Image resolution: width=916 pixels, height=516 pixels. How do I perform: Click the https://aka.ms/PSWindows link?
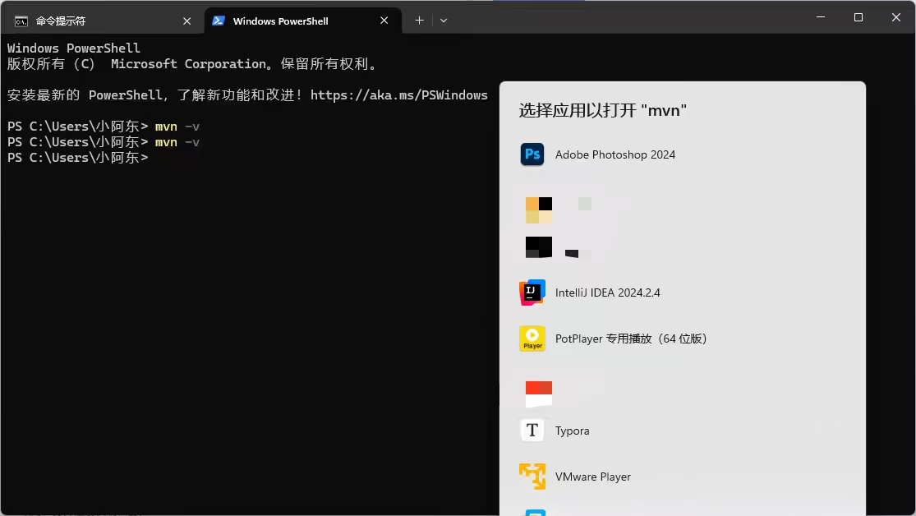[398, 94]
